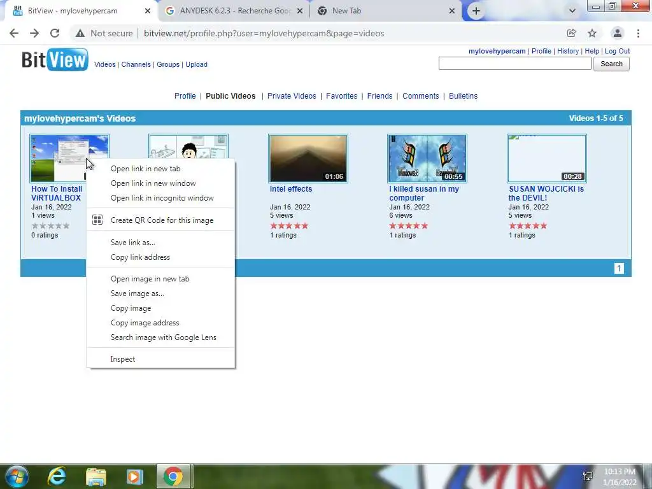Click page number 1 in pagination
The height and width of the screenshot is (489, 652).
619,268
